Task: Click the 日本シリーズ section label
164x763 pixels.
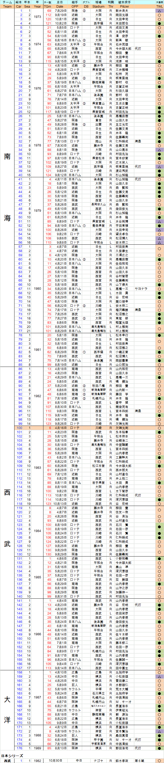Action: click(x=12, y=756)
